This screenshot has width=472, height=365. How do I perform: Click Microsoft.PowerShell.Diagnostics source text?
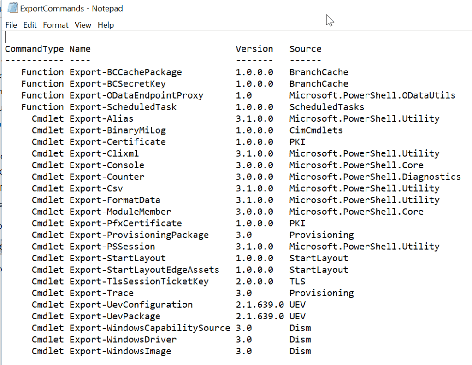[375, 177]
